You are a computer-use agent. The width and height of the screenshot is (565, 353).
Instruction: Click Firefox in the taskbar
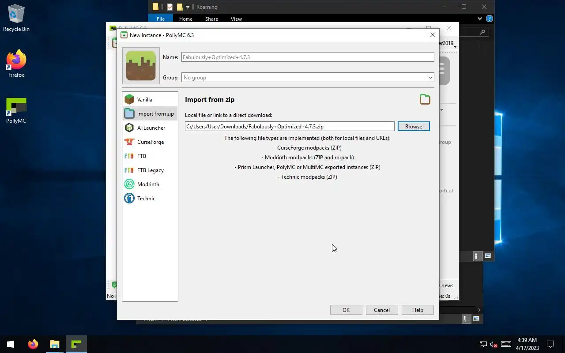coord(33,344)
